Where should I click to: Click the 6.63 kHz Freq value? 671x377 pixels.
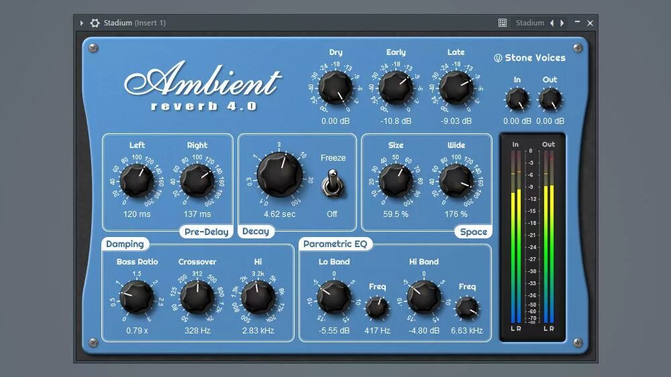tap(467, 331)
